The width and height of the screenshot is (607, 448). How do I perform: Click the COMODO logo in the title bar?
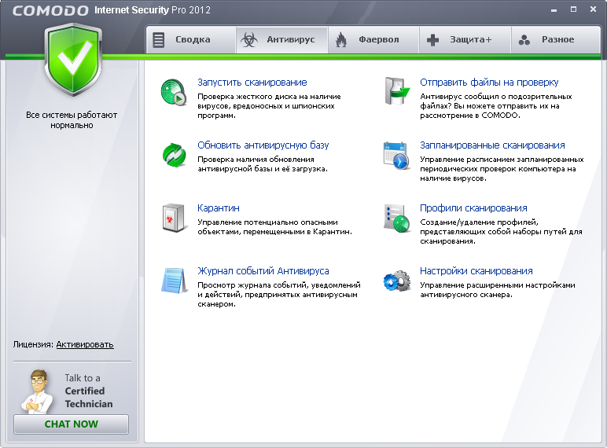(50, 10)
